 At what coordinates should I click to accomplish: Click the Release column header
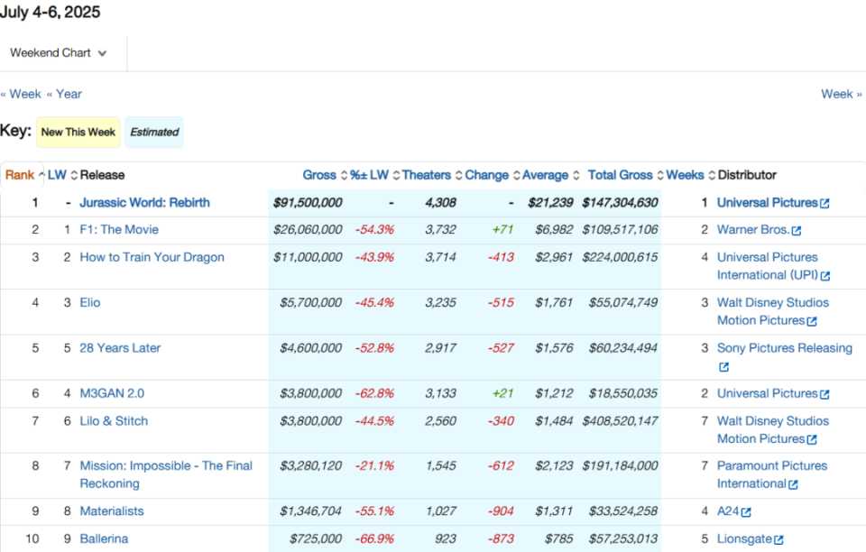point(102,175)
